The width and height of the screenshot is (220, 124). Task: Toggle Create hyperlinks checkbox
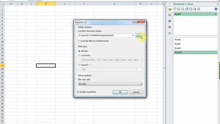78,92
